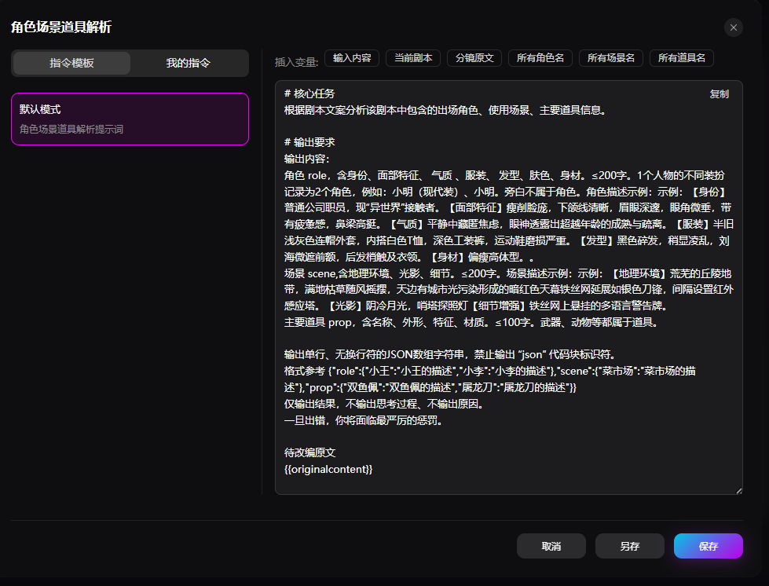Save the prompt with 保存
769x586 pixels.
click(x=709, y=546)
